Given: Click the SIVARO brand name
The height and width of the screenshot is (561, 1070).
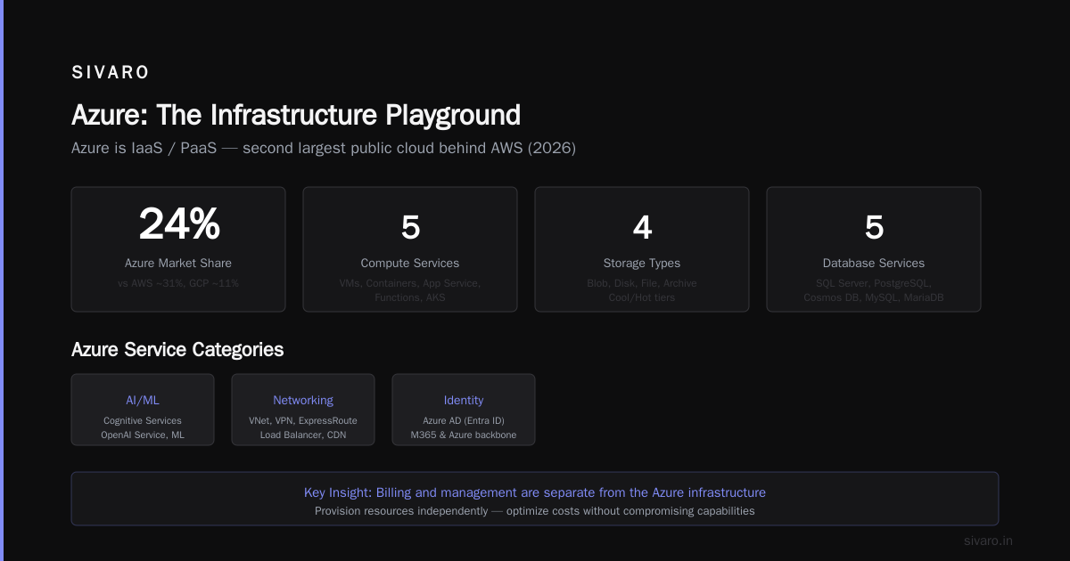Looking at the screenshot, I should (x=111, y=72).
